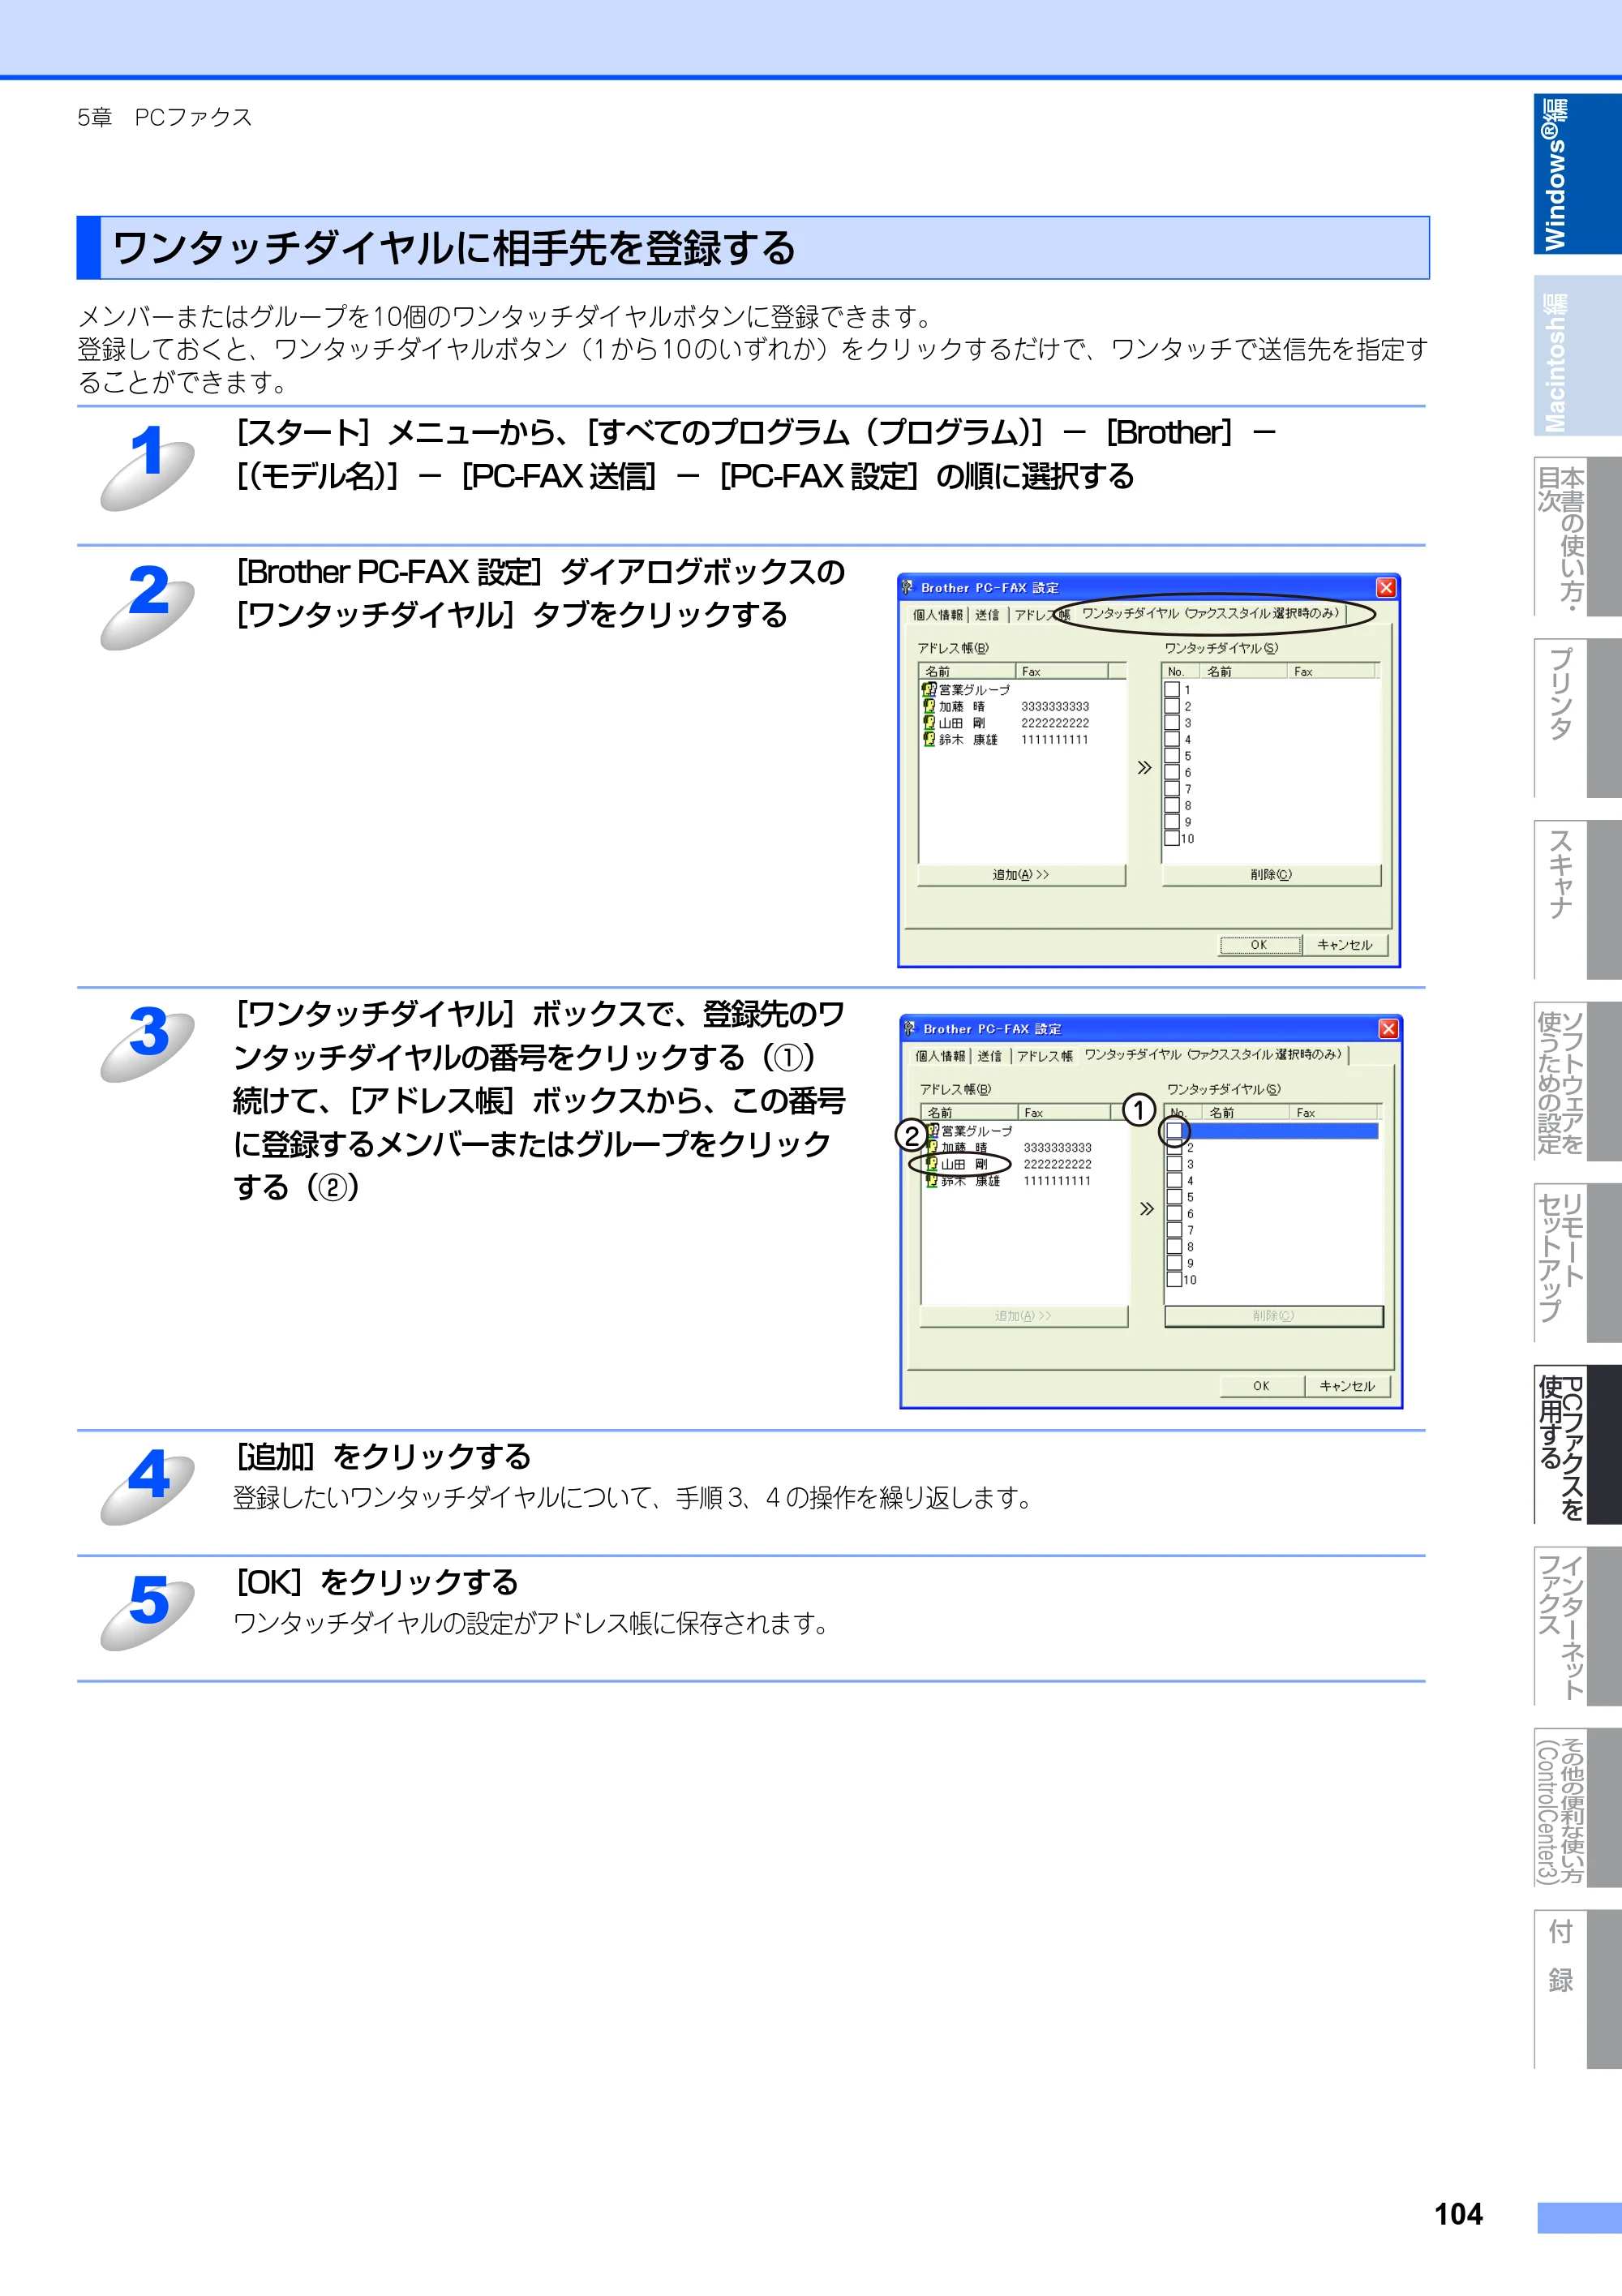Open ワンタッチダイヤル tab in step 3 dialog
The height and width of the screenshot is (2296, 1622).
pos(1213,1054)
